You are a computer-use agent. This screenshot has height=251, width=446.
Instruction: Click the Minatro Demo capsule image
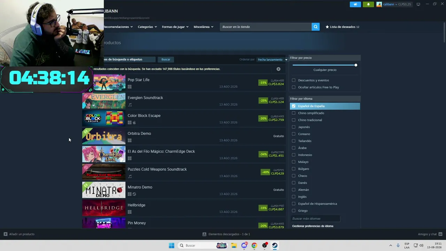(104, 190)
